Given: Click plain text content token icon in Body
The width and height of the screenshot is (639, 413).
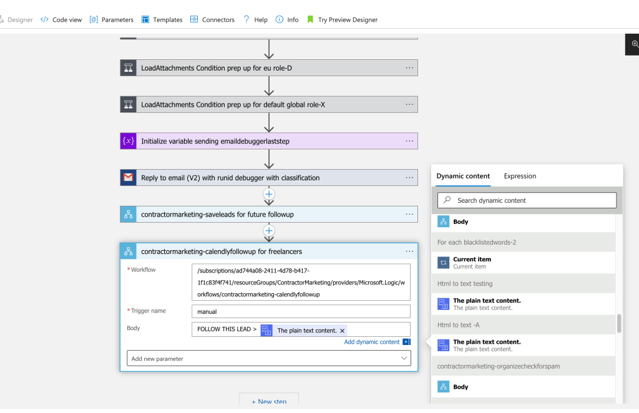Looking at the screenshot, I should click(x=266, y=330).
